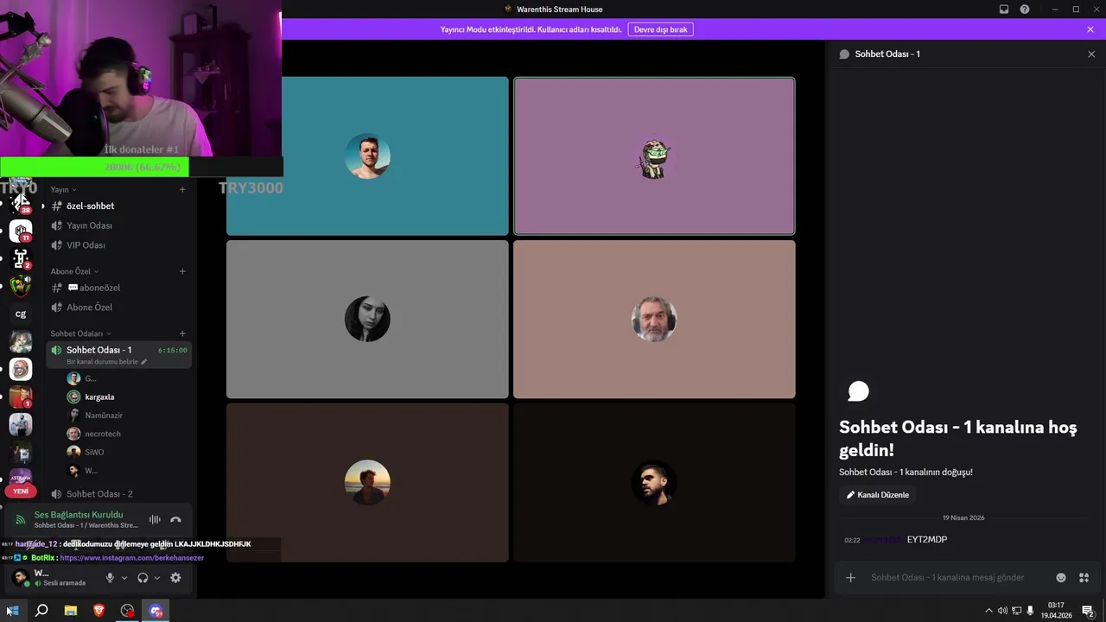The height and width of the screenshot is (622, 1106).
Task: Focus the 'kanalına mesaj gönder' message box
Action: 947,578
